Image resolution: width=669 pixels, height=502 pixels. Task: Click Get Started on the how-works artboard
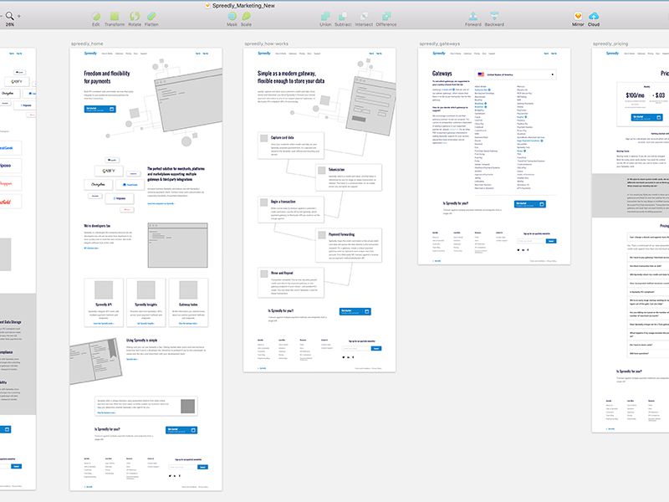[x=355, y=312]
